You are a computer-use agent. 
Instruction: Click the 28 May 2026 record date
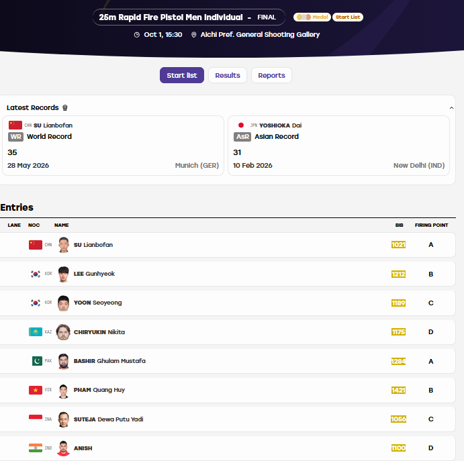(x=28, y=166)
